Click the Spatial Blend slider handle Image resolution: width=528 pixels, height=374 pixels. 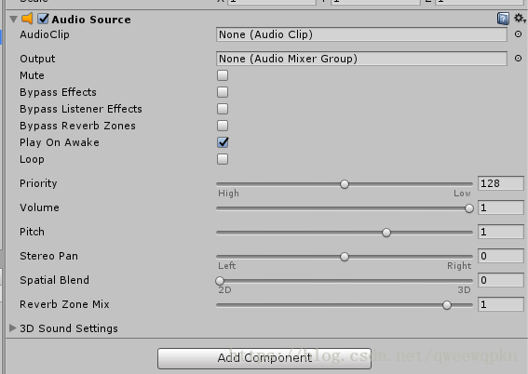pos(220,281)
